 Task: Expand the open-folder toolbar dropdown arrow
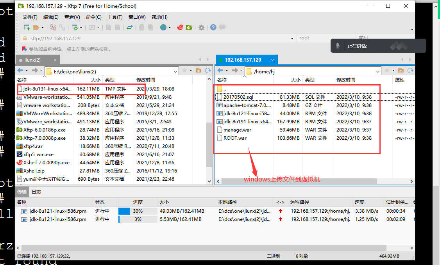(x=43, y=27)
